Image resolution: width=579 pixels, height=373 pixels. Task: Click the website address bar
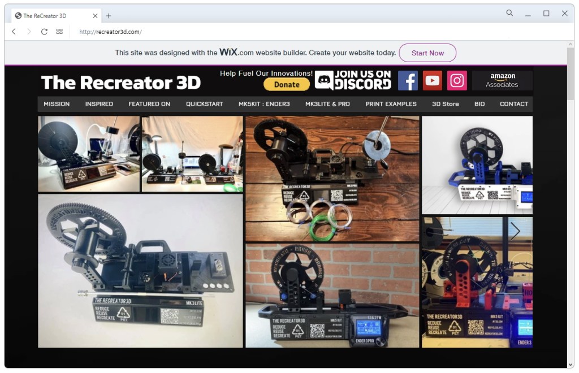[x=170, y=32]
